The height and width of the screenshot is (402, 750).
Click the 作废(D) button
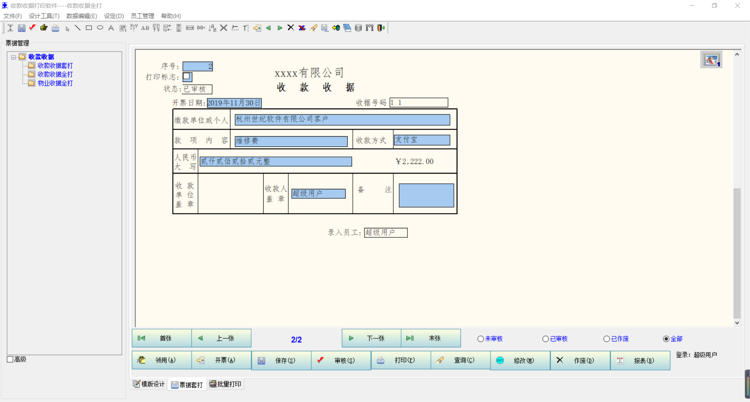[580, 361]
